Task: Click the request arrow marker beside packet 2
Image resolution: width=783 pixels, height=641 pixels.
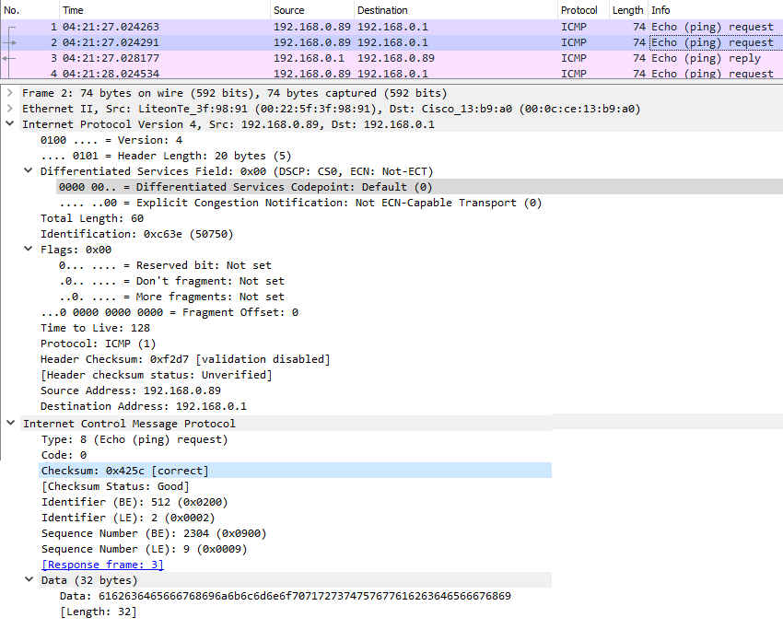Action: pyautogui.click(x=11, y=42)
